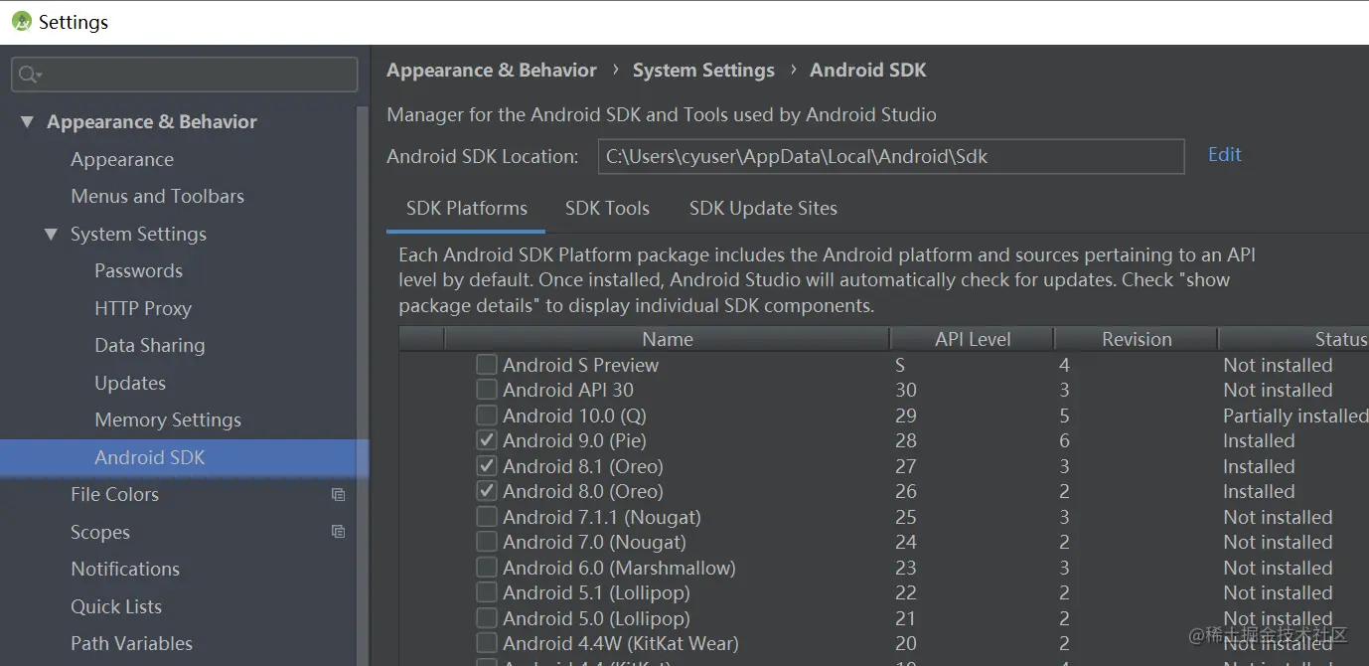Open HTTP Proxy settings
Screen dimensions: 1369x666
(x=143, y=309)
